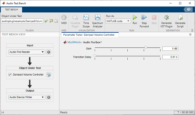Click the Gain slider thumb

146,47
